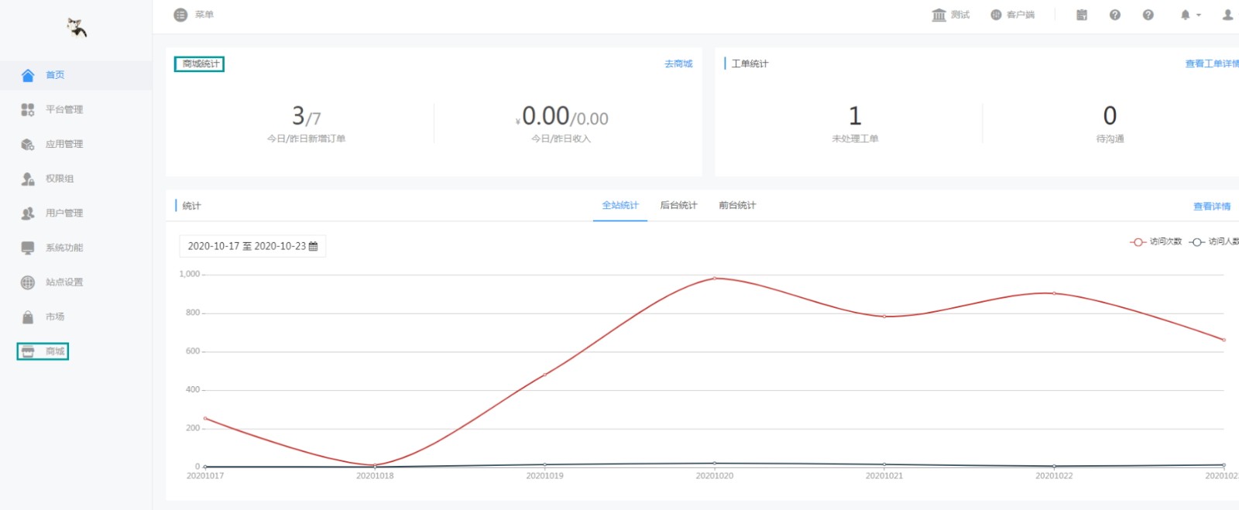Switch to 前台统计 tab
The image size is (1239, 510).
coord(737,206)
